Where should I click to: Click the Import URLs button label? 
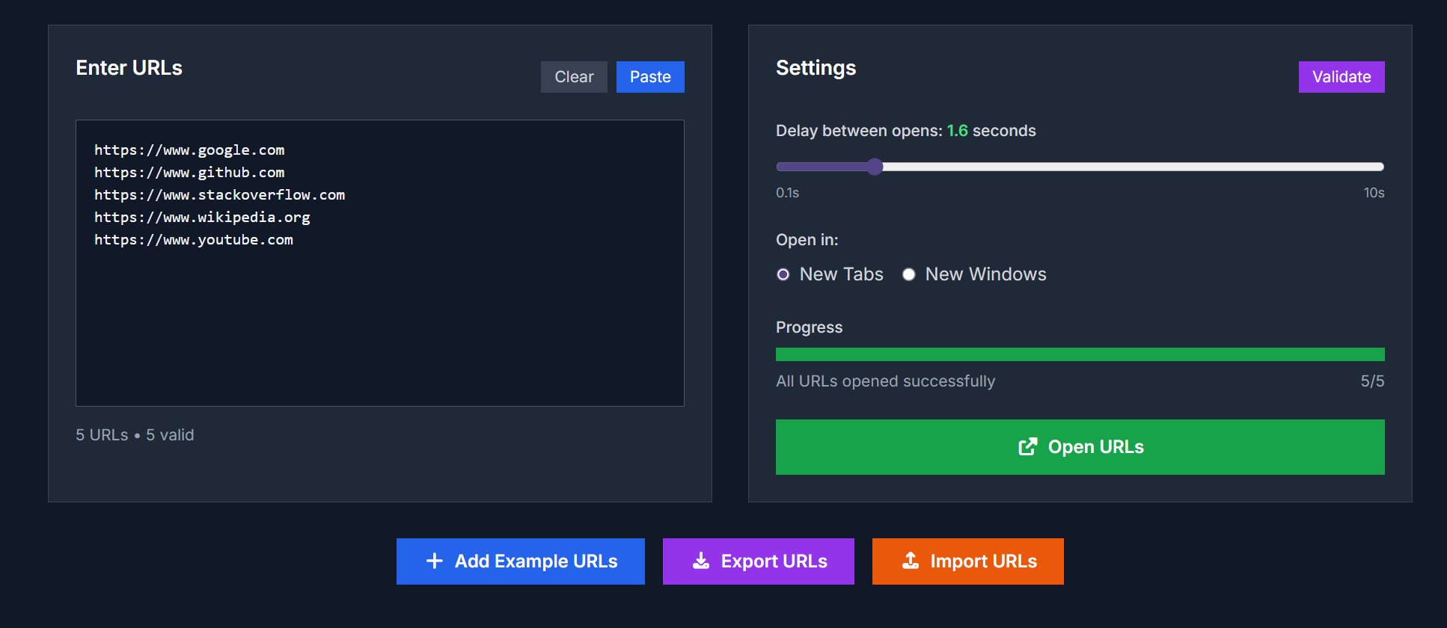tap(983, 561)
